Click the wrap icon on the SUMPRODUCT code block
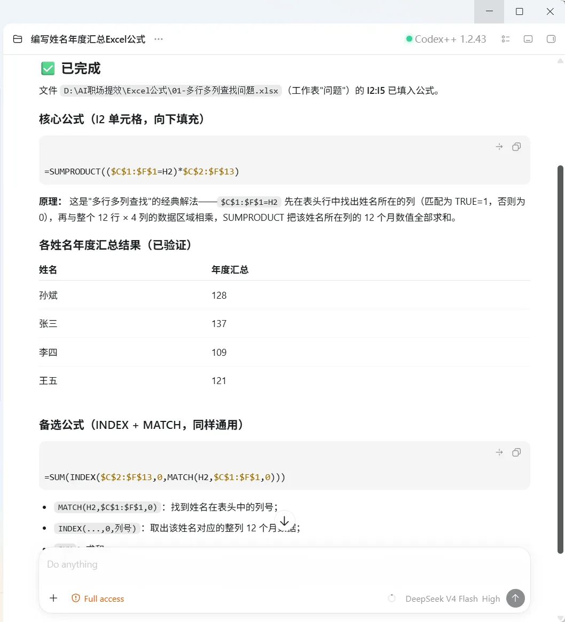The image size is (565, 622). [x=499, y=147]
